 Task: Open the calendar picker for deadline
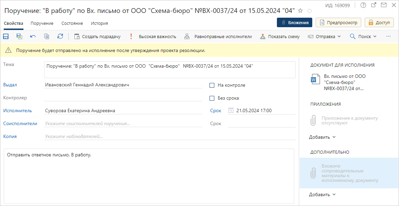[x=231, y=110]
